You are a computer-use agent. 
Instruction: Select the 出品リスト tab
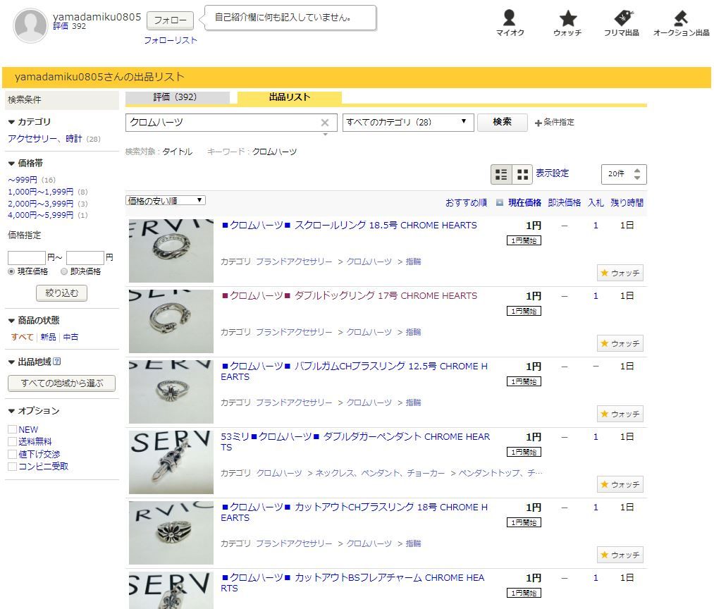[290, 97]
